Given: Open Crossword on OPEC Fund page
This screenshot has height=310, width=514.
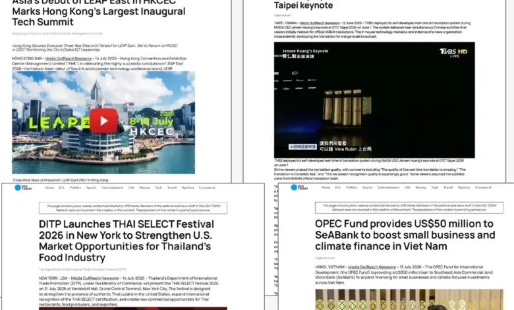Looking at the screenshot, I should 483,187.
